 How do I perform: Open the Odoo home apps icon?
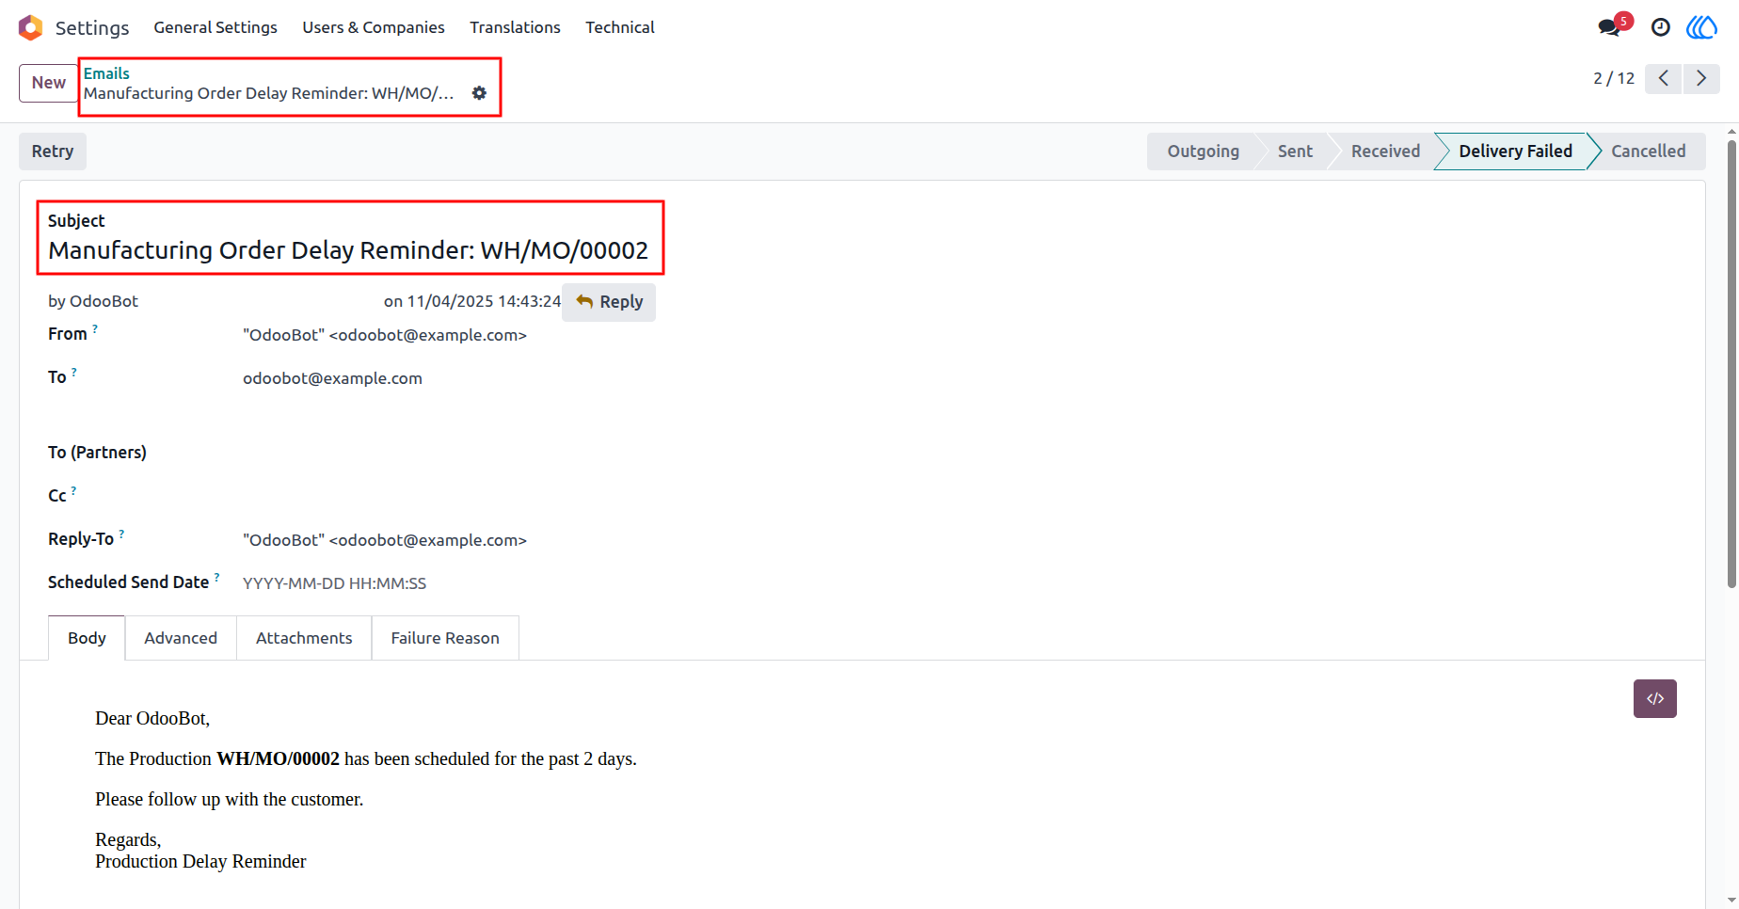pos(31,27)
